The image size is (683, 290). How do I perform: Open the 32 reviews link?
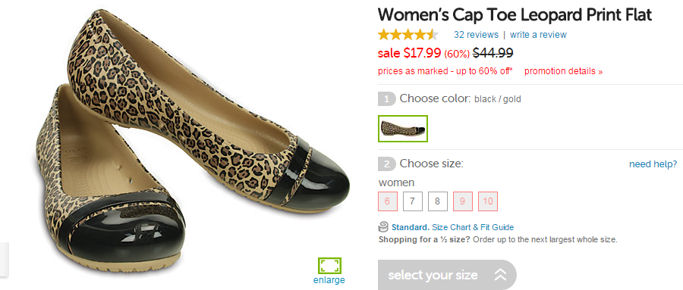(476, 34)
